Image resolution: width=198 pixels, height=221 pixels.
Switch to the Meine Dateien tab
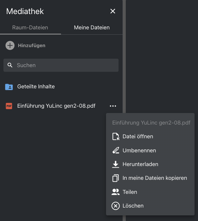point(92,27)
